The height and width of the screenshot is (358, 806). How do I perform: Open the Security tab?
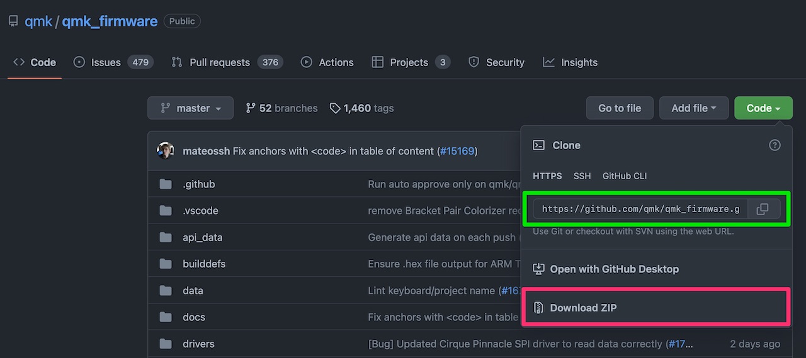tap(497, 62)
